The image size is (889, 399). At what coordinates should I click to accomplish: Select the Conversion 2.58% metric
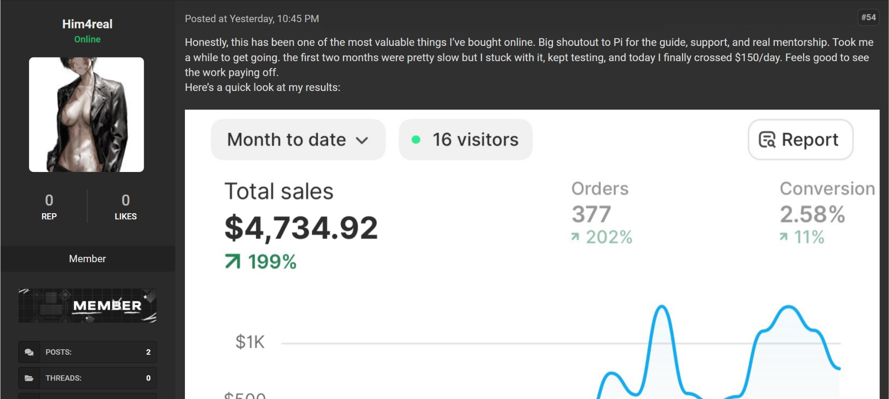[x=827, y=212]
